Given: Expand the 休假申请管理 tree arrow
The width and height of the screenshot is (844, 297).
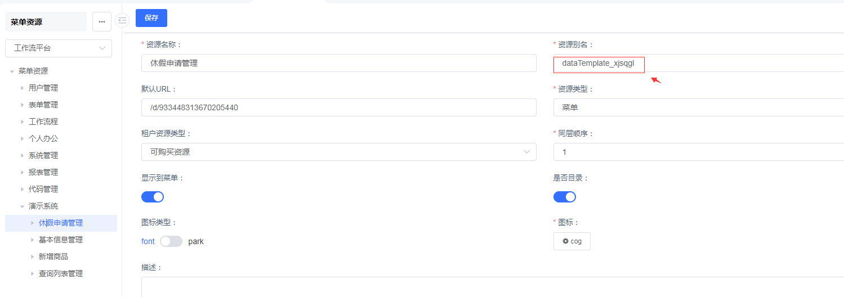Looking at the screenshot, I should [32, 223].
